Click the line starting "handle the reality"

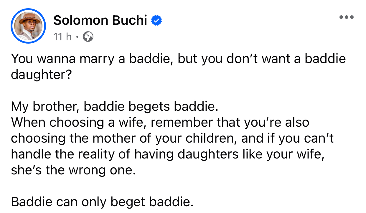point(168,154)
